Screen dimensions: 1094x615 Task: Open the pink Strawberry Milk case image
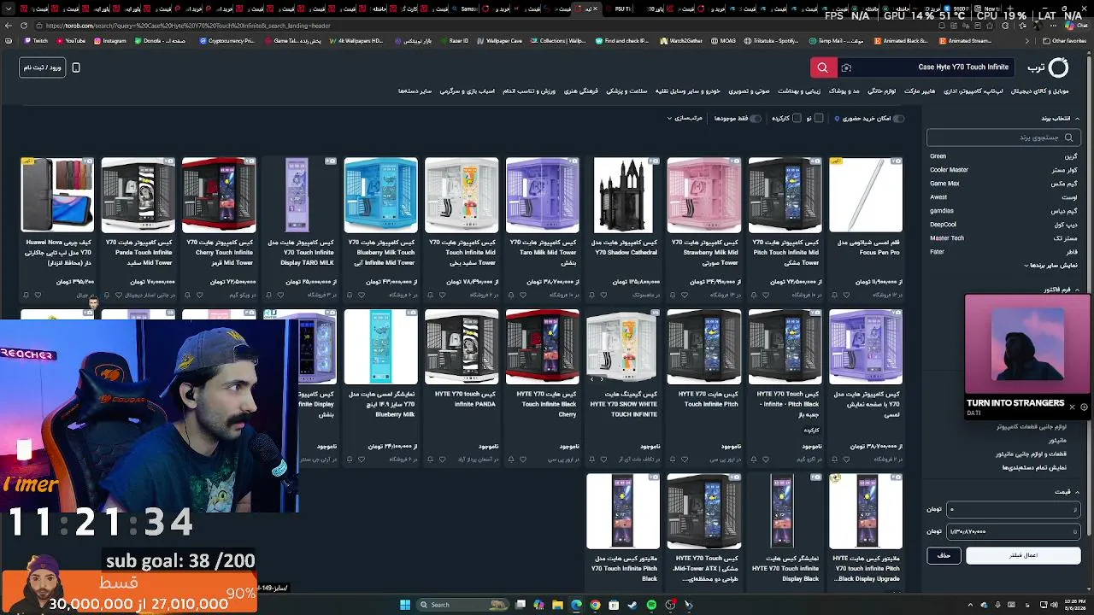(704, 195)
